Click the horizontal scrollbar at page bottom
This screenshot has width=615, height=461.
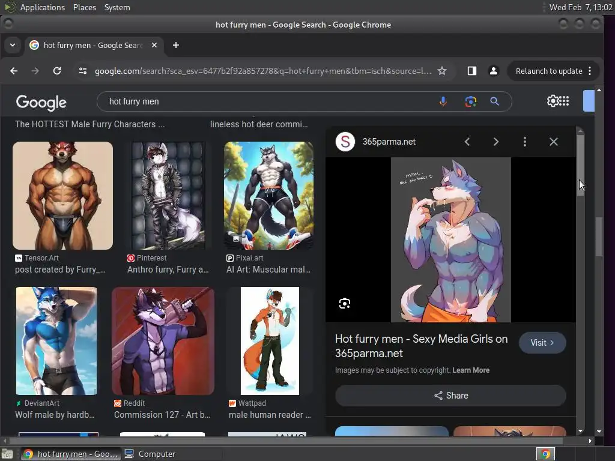click(286, 441)
